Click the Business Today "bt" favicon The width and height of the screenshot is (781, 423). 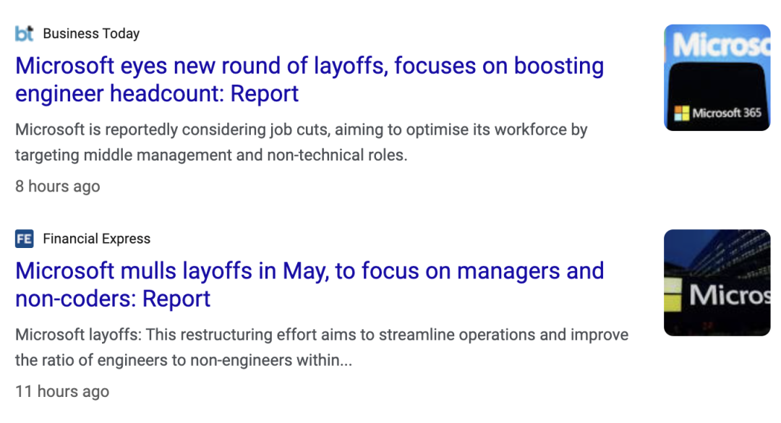(24, 33)
